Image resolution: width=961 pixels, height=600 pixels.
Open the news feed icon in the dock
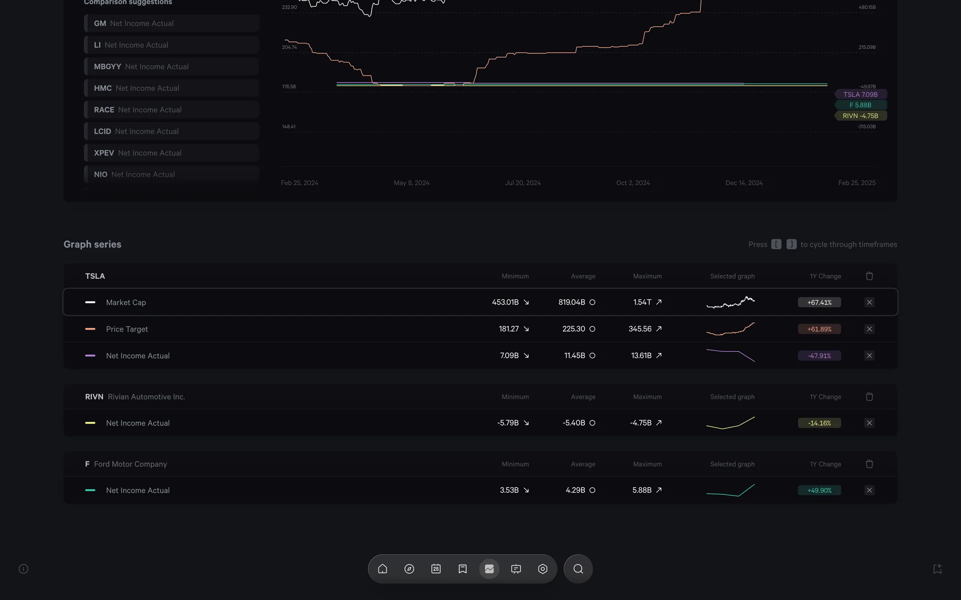pyautogui.click(x=516, y=568)
